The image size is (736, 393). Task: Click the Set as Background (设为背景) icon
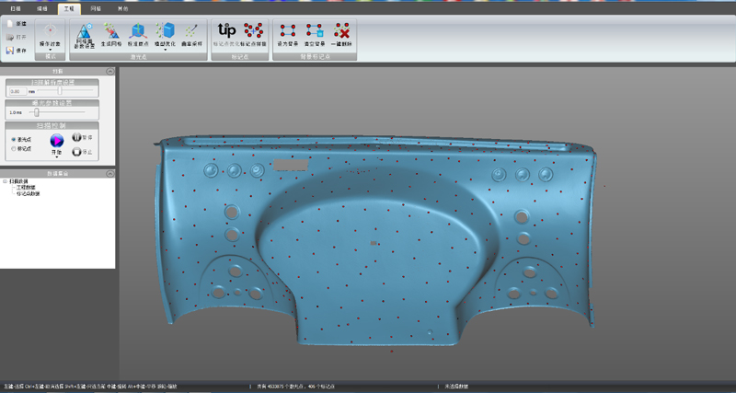click(x=288, y=32)
